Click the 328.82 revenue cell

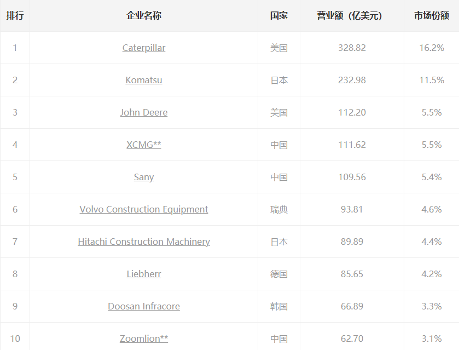pos(352,48)
